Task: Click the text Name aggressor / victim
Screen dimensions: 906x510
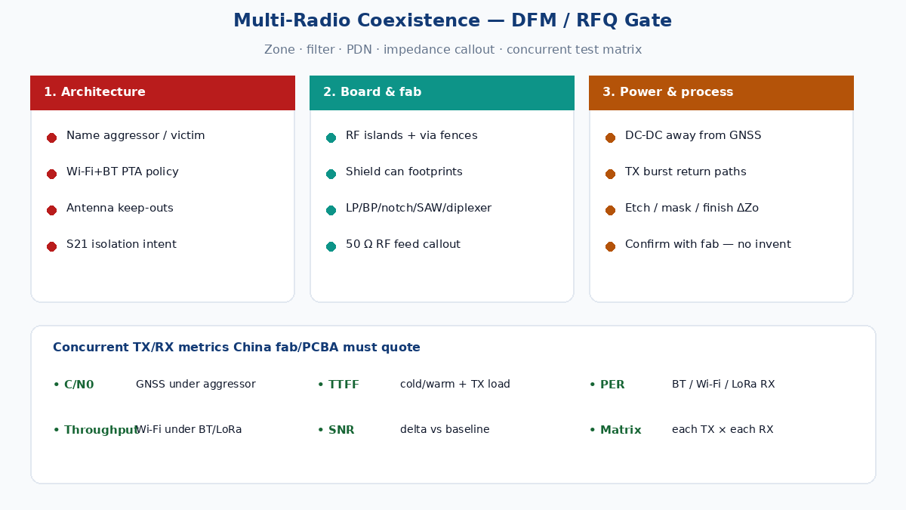Action: click(135, 136)
